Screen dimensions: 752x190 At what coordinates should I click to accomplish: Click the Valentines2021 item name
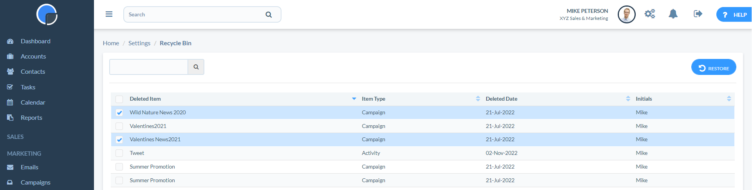click(148, 126)
